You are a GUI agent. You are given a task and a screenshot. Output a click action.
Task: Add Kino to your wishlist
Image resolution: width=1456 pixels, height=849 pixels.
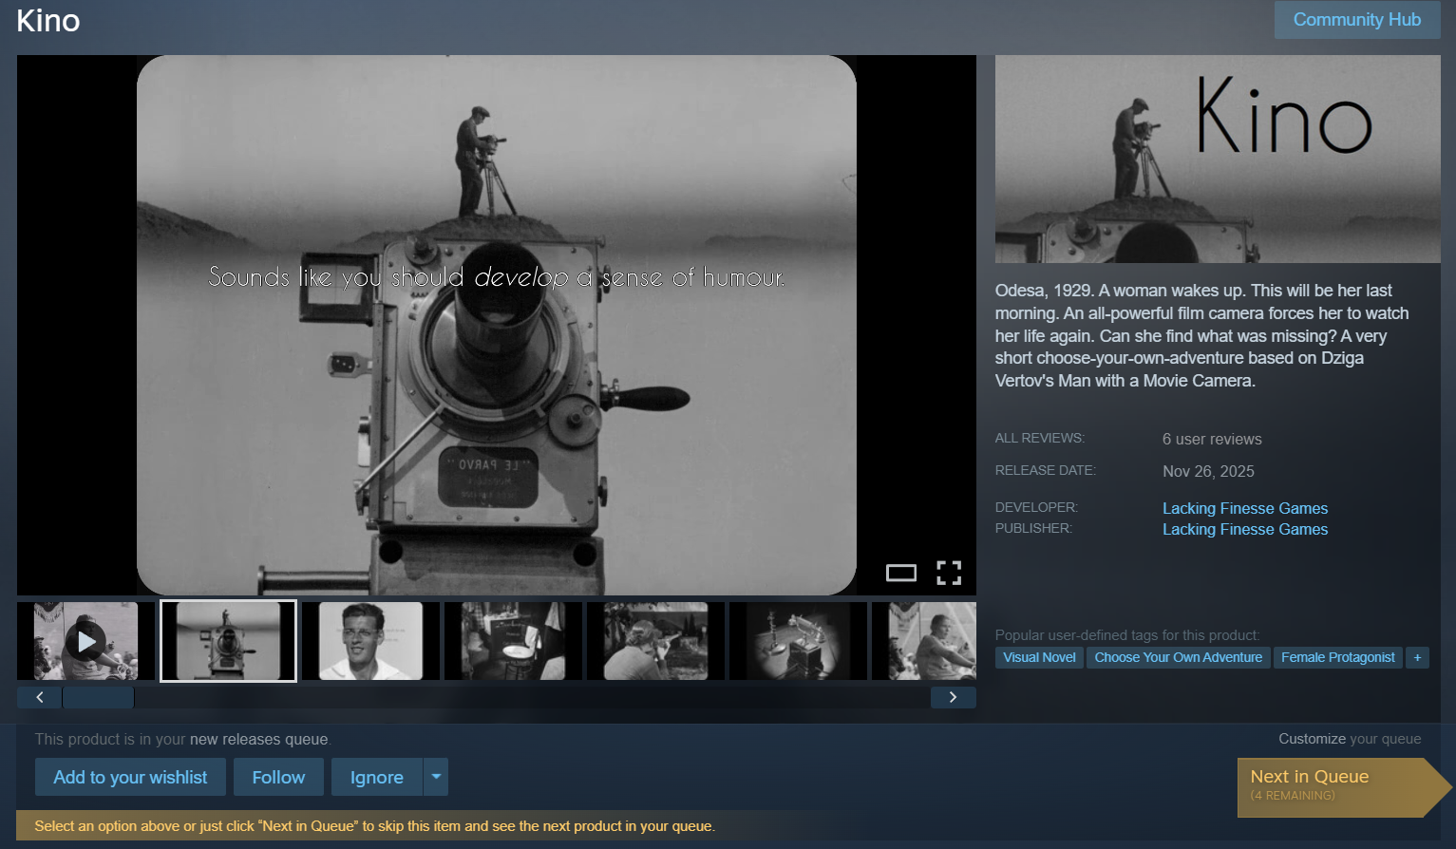point(130,777)
